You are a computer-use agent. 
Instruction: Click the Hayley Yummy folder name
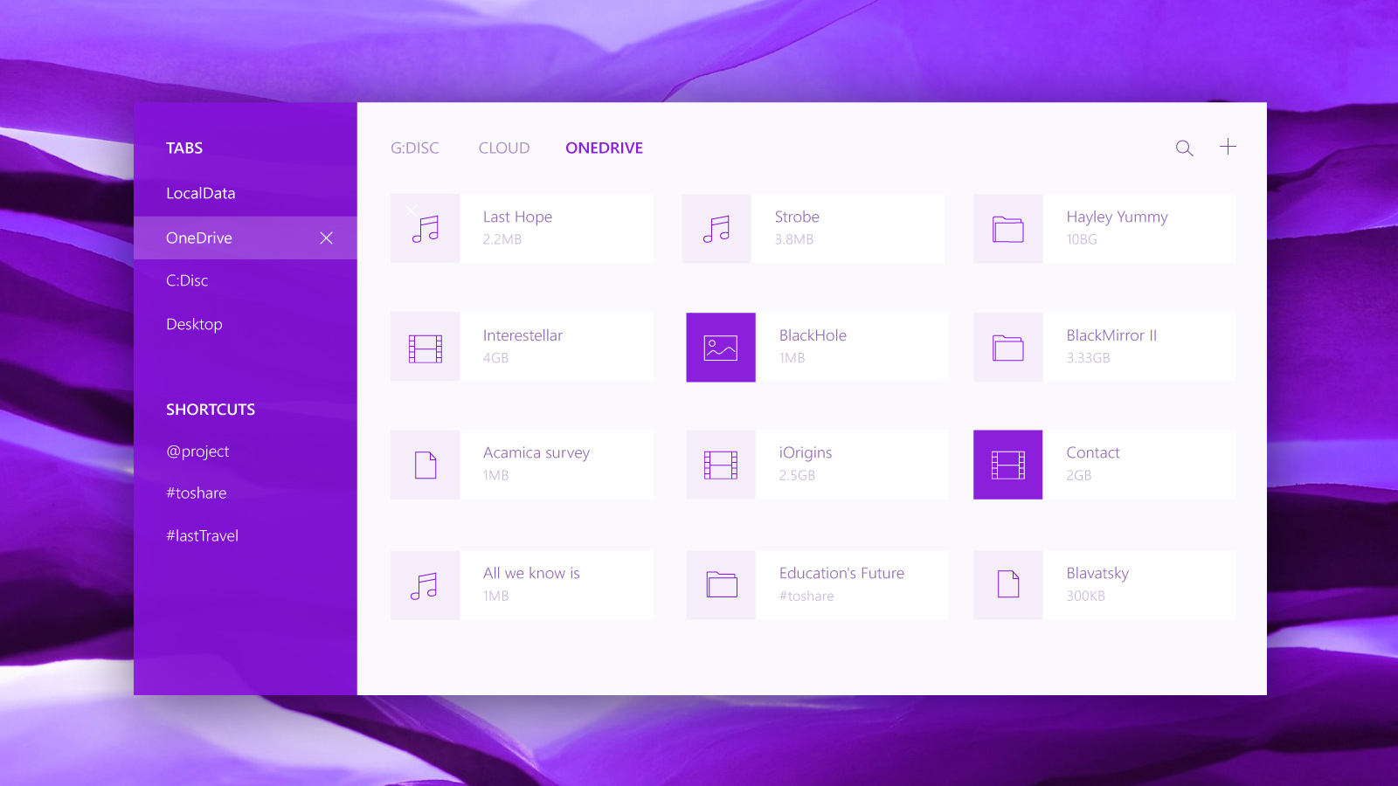(x=1117, y=217)
